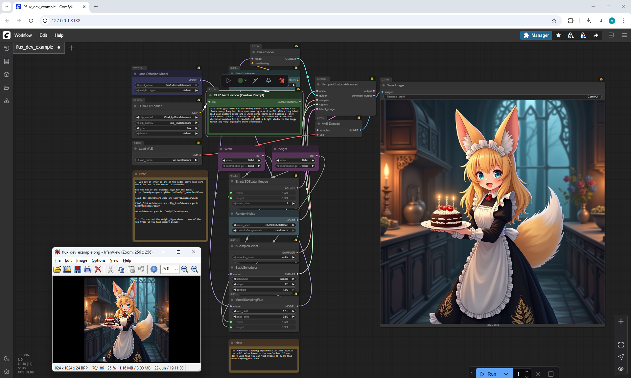Click Fit View icon on canvas controls

pyautogui.click(x=621, y=345)
